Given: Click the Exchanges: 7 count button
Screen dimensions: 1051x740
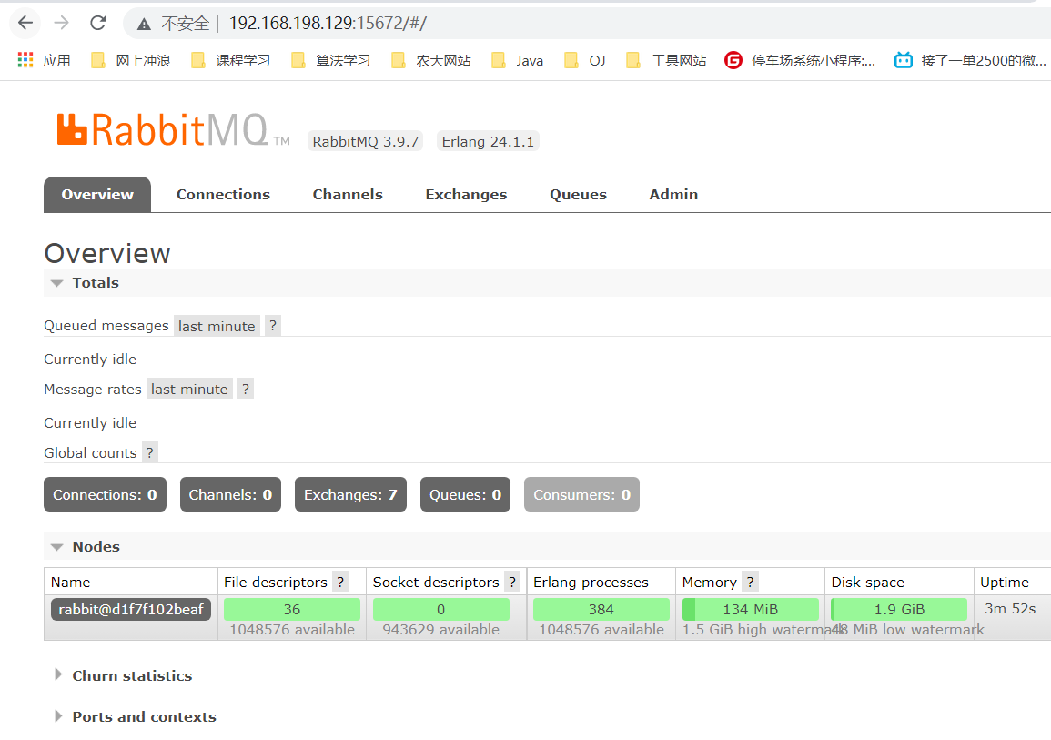Looking at the screenshot, I should pos(350,494).
